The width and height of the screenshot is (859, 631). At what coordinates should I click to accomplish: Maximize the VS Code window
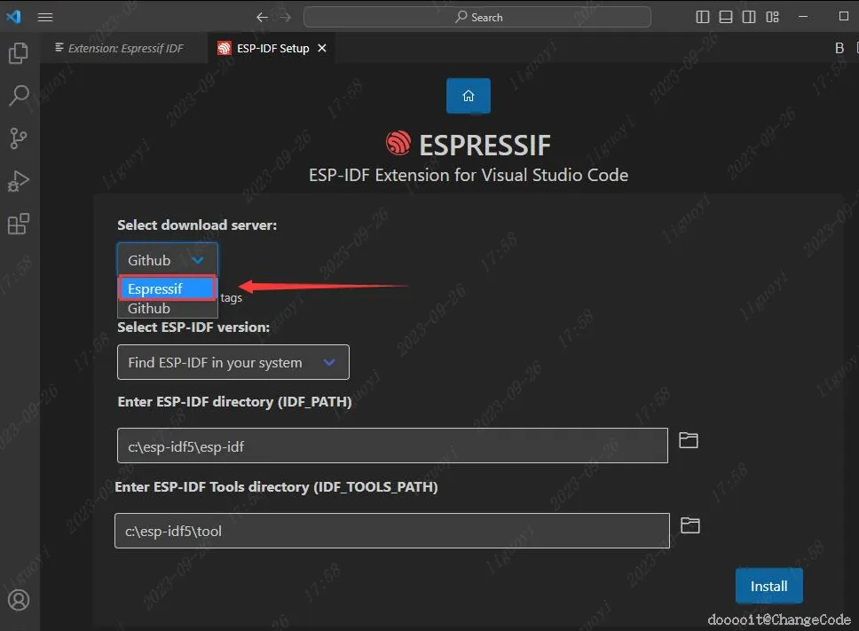pyautogui.click(x=844, y=17)
